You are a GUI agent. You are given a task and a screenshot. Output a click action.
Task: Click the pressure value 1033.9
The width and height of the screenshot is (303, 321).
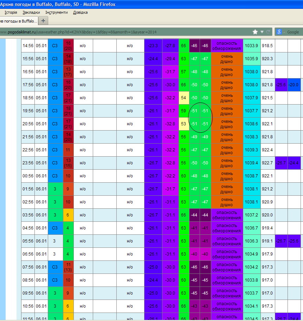click(x=251, y=46)
